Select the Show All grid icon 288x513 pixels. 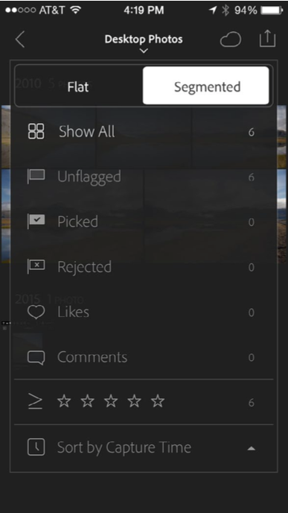pyautogui.click(x=36, y=131)
